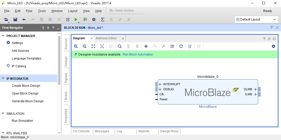The height and width of the screenshot is (140, 281).
Task: Expand the ILMB port on microblaze_0
Action: pyautogui.click(x=256, y=94)
